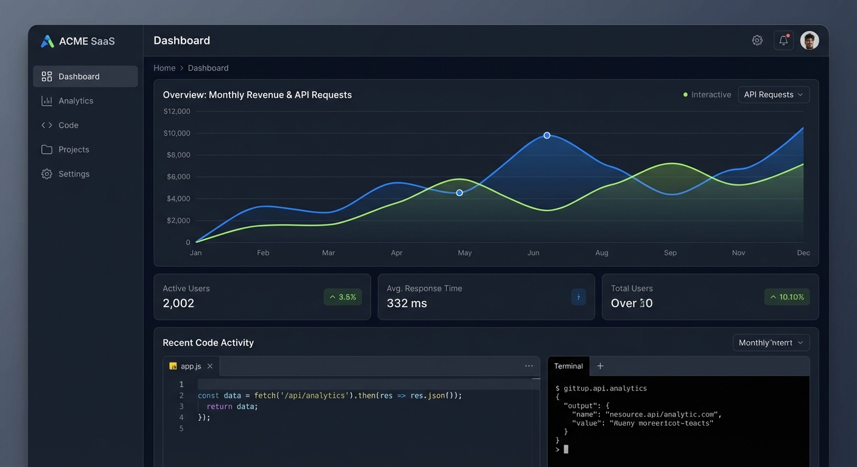Click the Projects folder icon
Viewport: 857px width, 467px height.
pos(47,150)
